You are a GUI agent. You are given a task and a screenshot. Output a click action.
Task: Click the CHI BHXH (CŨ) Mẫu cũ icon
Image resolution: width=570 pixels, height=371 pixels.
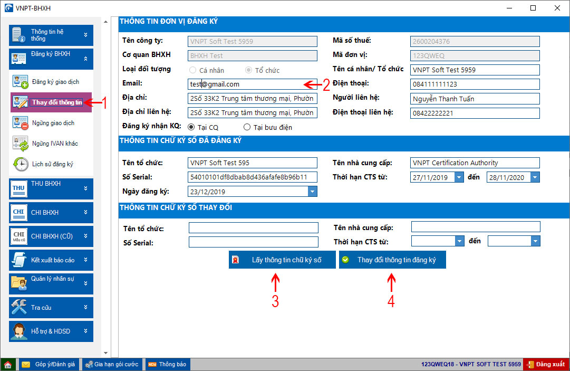click(18, 236)
